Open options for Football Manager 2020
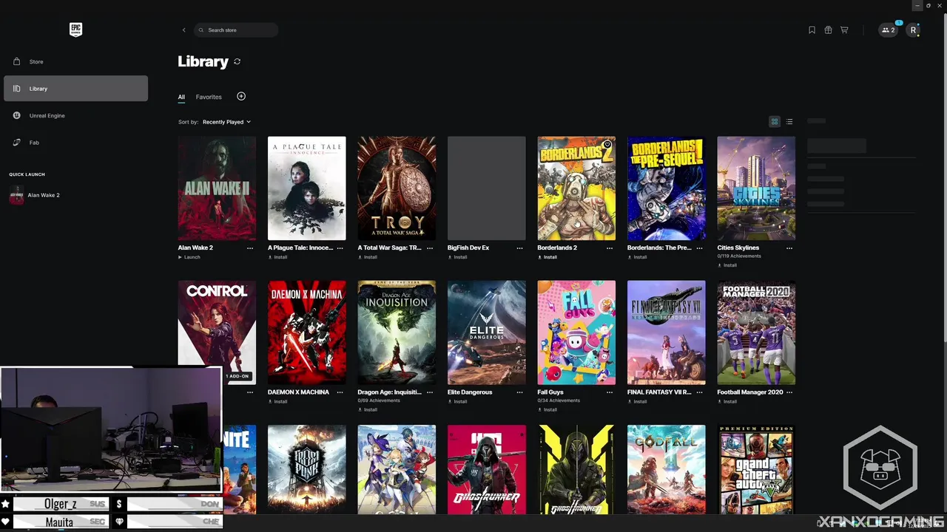947x532 pixels. [789, 392]
